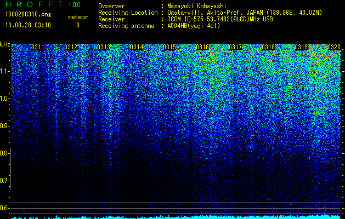Click the 0.9 frequency axis label
Image resolution: width=345 pixels, height=219 pixels.
(4, 126)
